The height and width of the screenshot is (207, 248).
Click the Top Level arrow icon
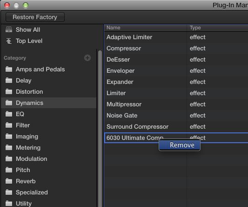9,41
